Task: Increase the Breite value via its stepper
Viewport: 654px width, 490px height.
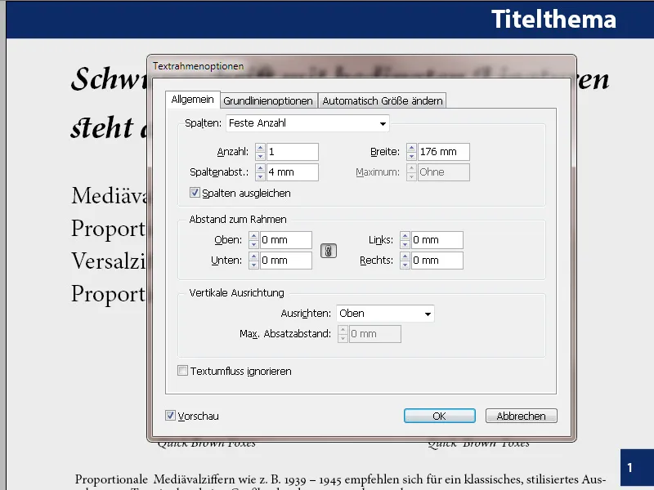Action: pos(411,148)
